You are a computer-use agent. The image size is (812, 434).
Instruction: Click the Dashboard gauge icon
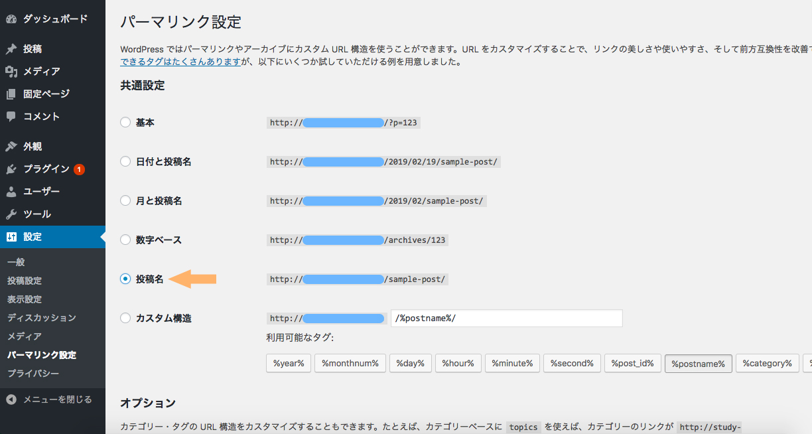coord(11,19)
